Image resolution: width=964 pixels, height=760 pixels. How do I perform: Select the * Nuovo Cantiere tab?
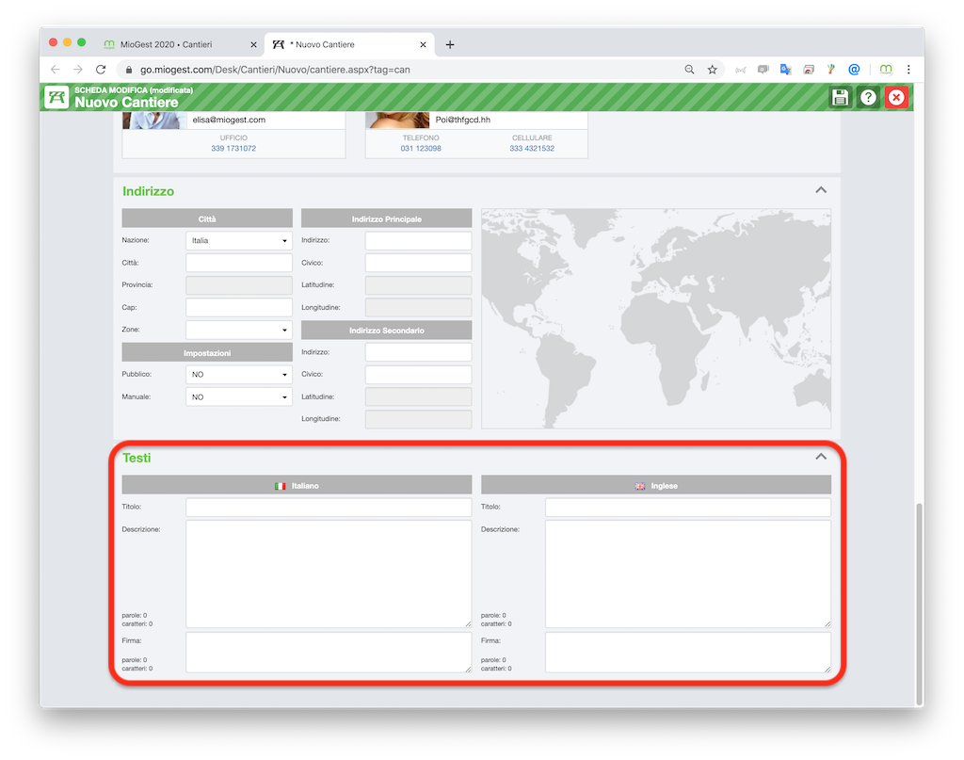point(349,44)
